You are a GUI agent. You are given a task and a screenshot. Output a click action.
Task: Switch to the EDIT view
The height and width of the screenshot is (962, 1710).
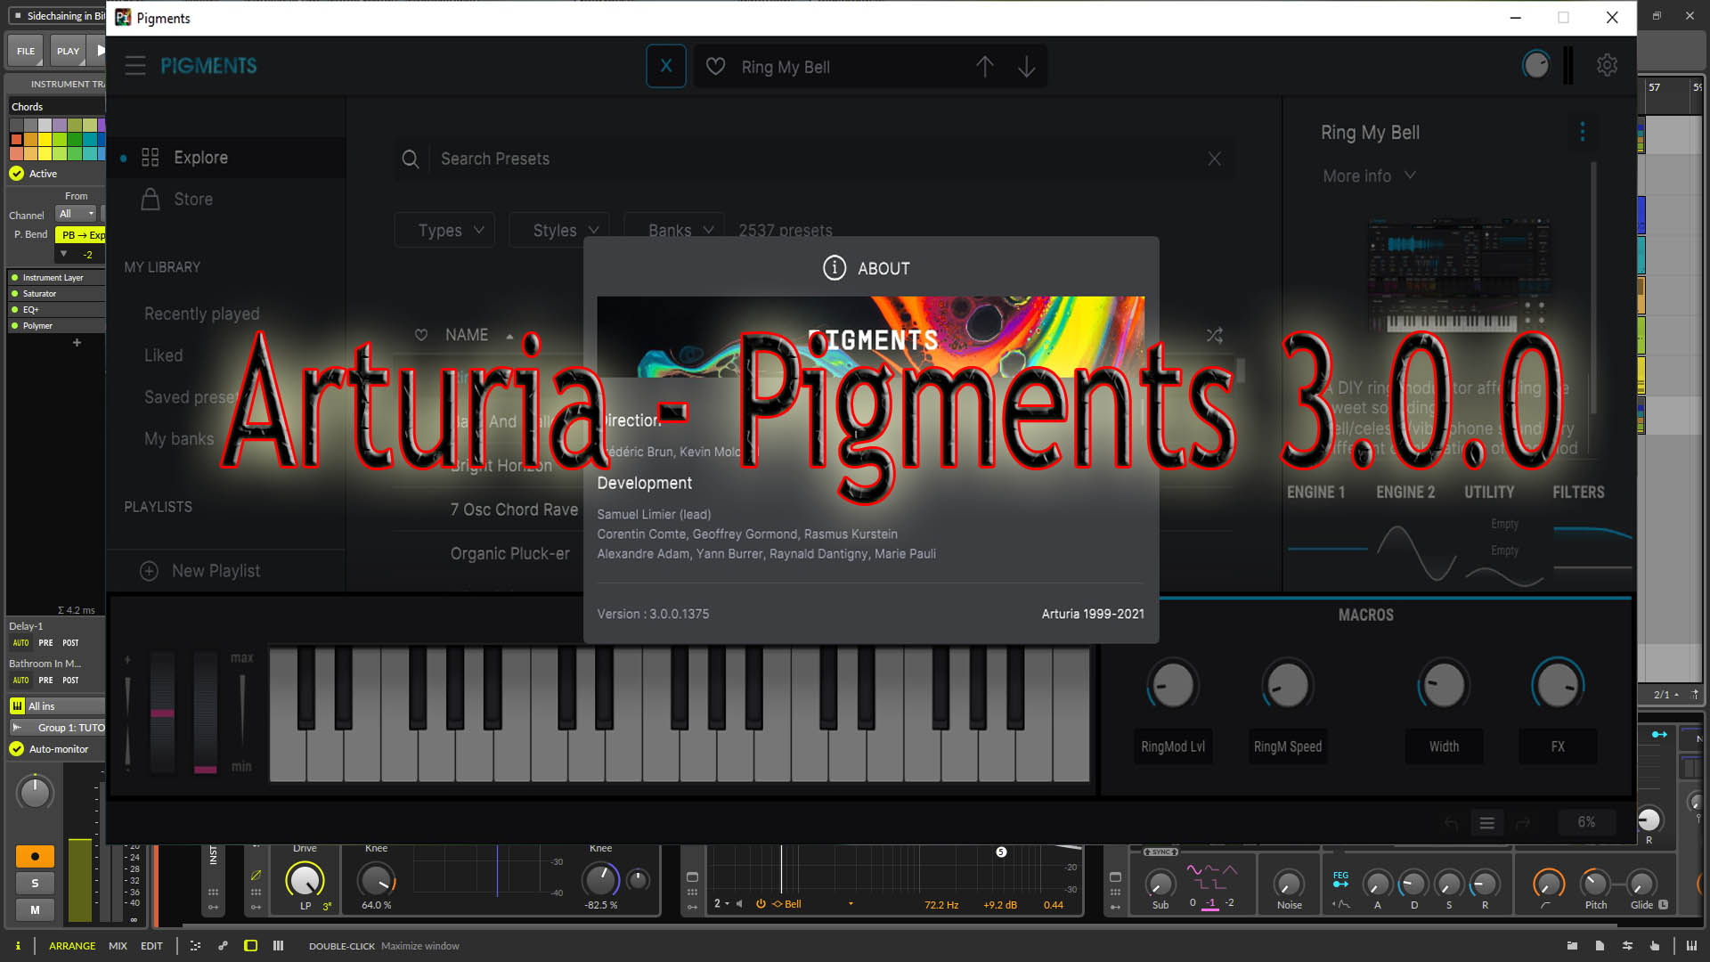[x=151, y=946]
